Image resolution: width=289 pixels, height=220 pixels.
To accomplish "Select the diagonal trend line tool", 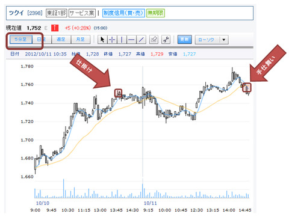I will (x=141, y=40).
